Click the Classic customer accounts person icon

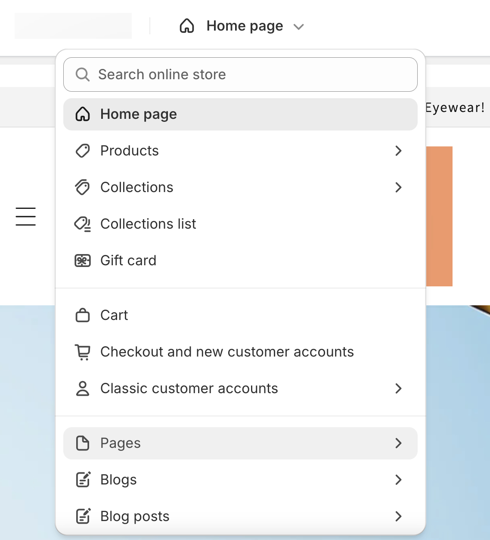(x=83, y=388)
